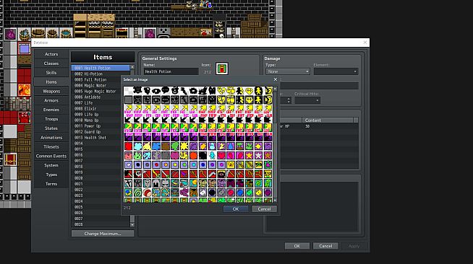Image resolution: width=473 pixels, height=264 pixels.
Task: Choose the black speech bubble icon in the top row
Action: pos(166,90)
